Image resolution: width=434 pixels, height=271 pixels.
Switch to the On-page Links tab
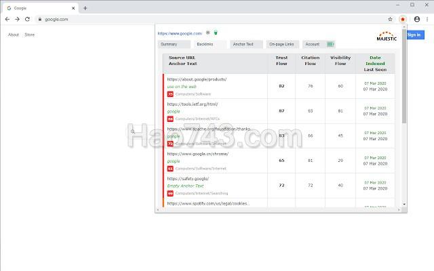click(283, 44)
